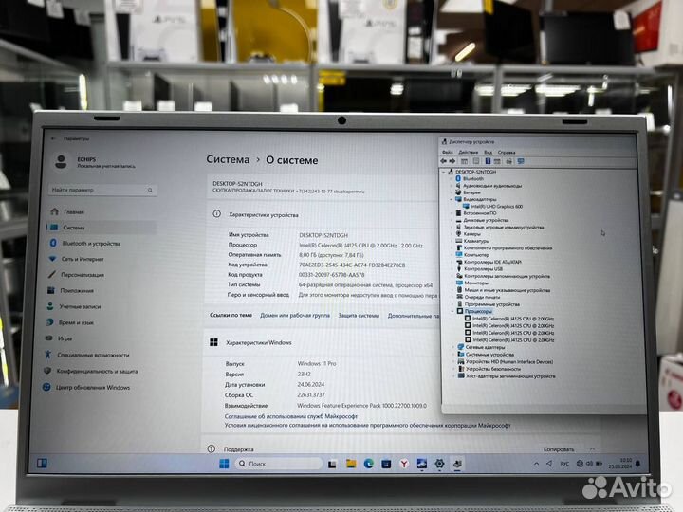Open Сеть и Интернет settings

tap(82, 259)
